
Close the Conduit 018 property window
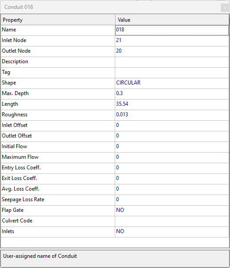point(225,8)
